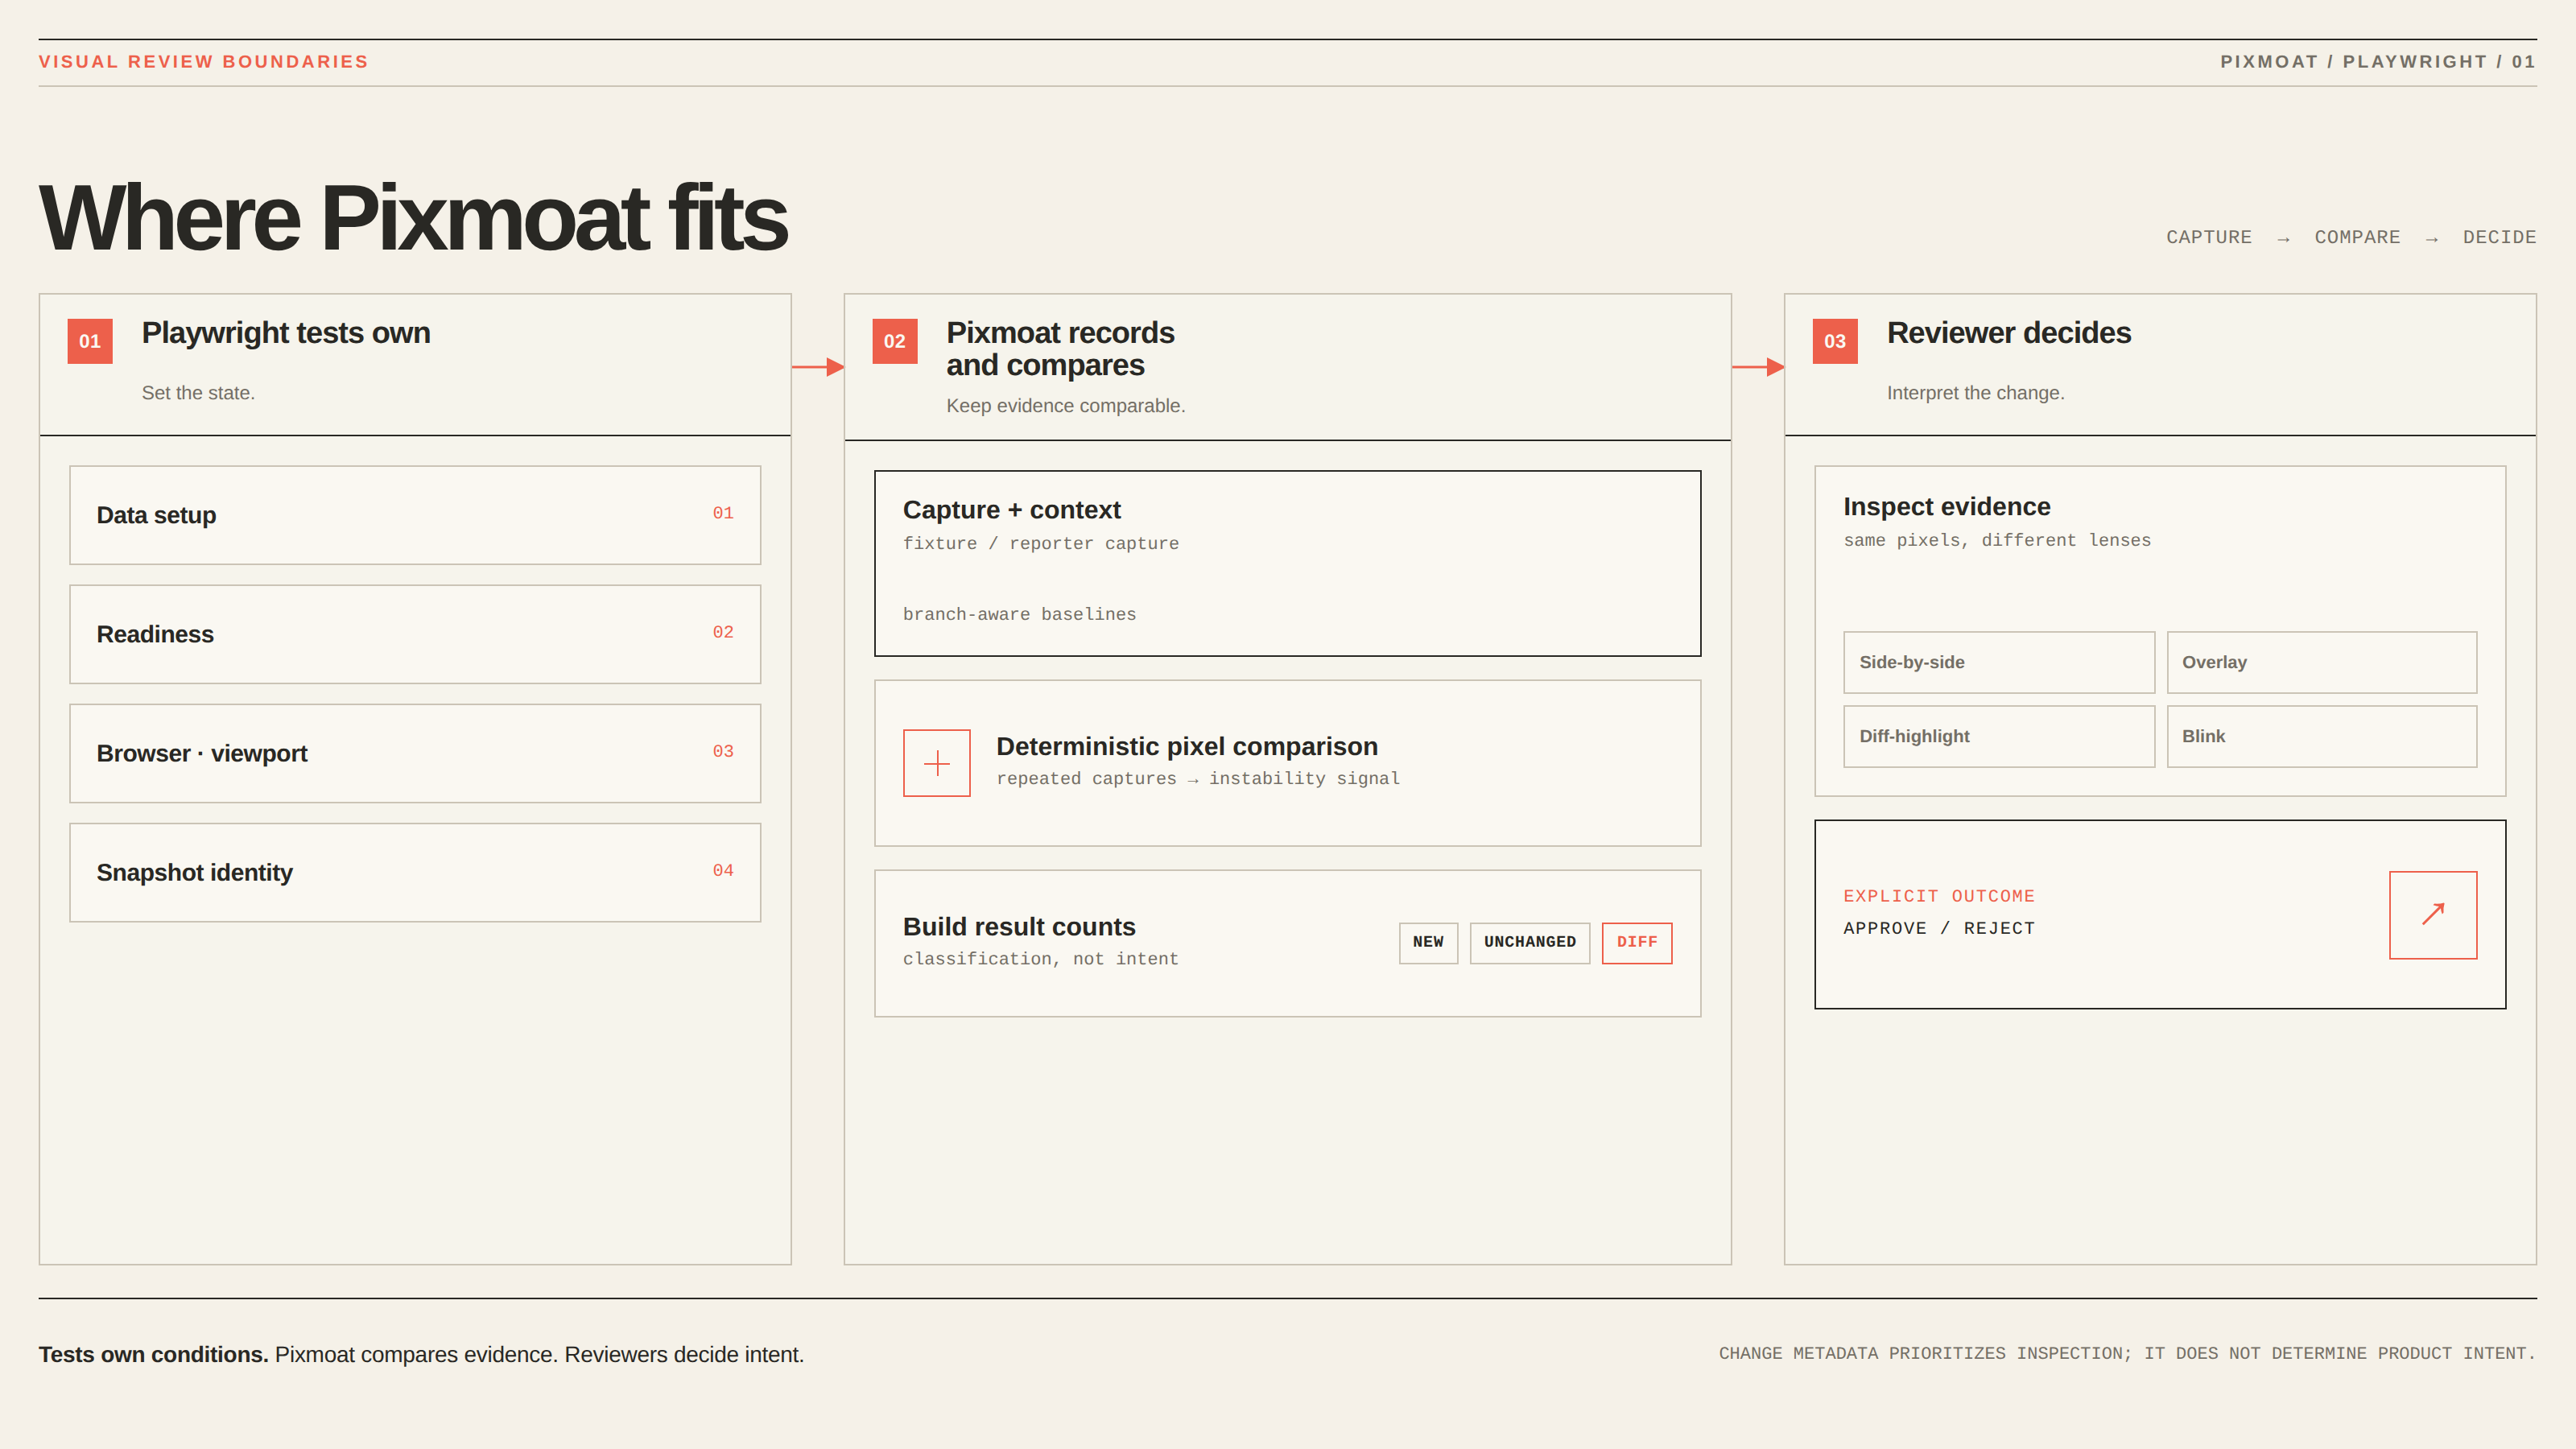This screenshot has width=2576, height=1449.
Task: Click the Where Pixmoat fits title
Action: pyautogui.click(x=412, y=217)
